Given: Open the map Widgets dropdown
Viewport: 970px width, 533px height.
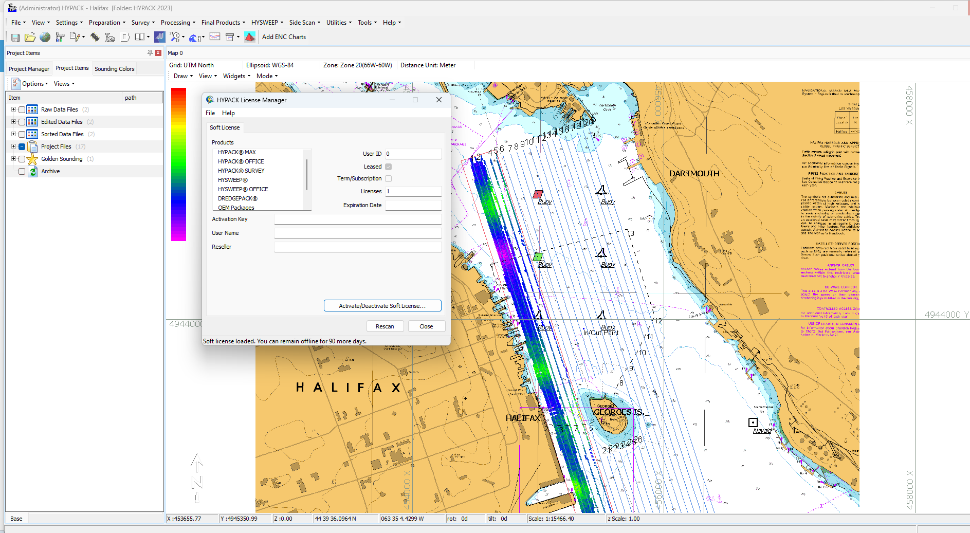Looking at the screenshot, I should pos(236,76).
